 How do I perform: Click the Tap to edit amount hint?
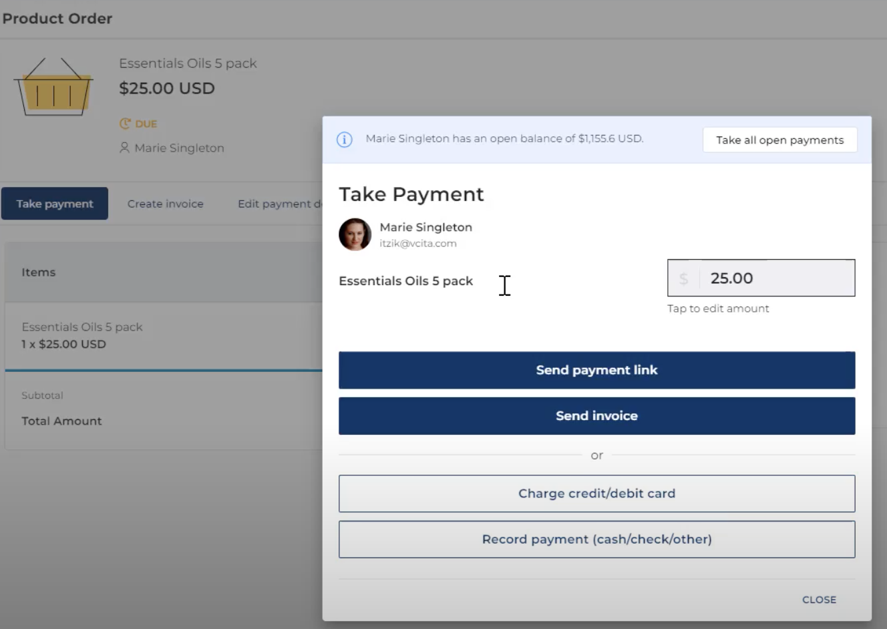coord(718,308)
